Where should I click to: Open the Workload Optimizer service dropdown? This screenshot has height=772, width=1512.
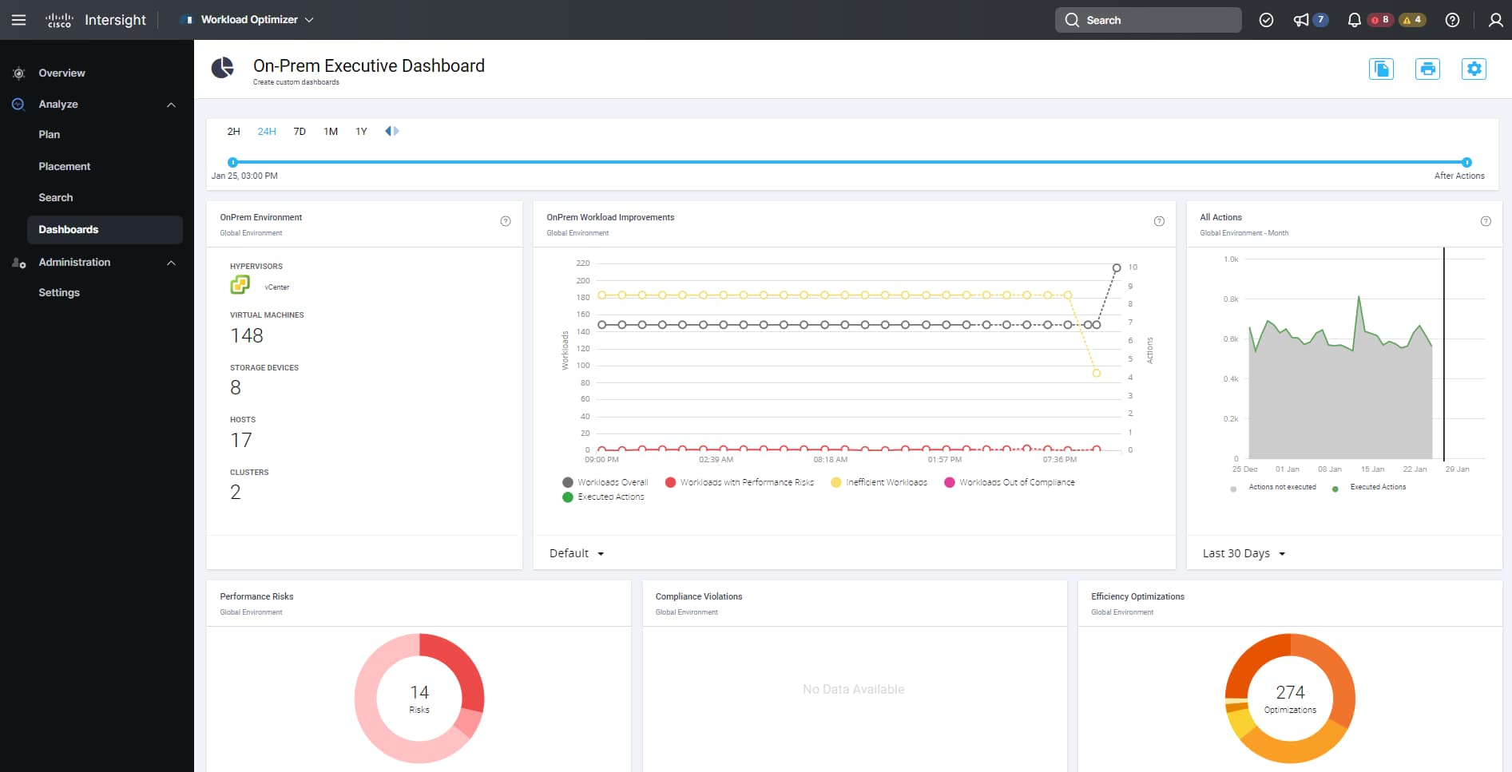249,20
